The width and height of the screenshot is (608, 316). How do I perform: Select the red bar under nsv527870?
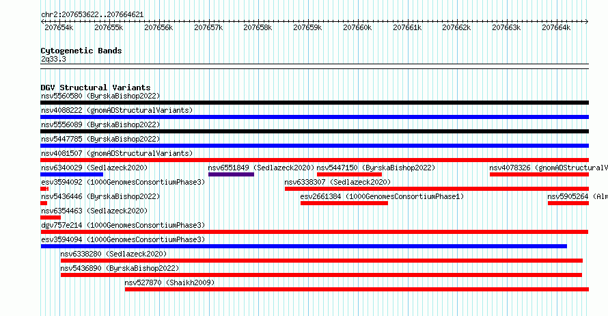(357, 289)
